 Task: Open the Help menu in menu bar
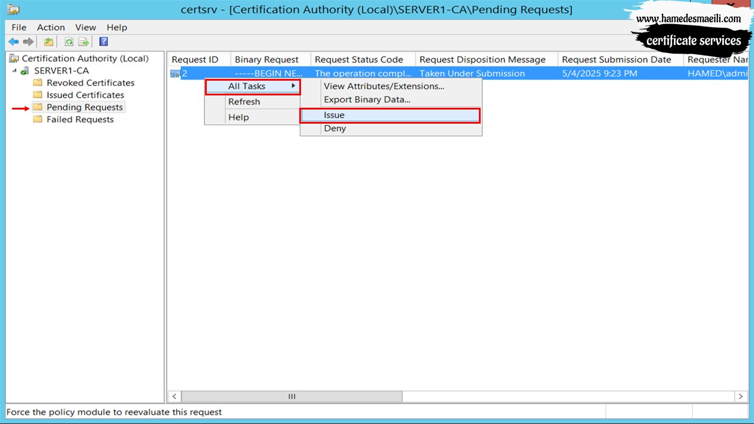point(117,27)
